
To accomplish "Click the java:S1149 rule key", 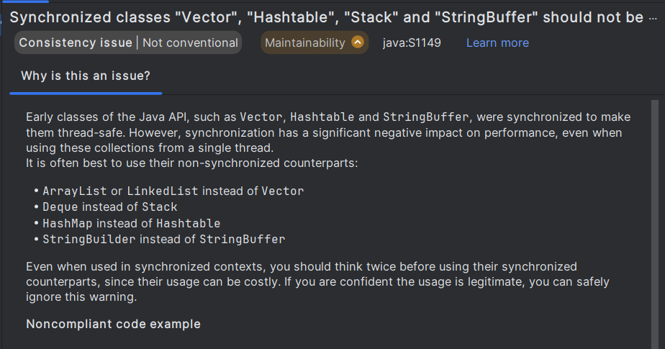I will click(412, 43).
